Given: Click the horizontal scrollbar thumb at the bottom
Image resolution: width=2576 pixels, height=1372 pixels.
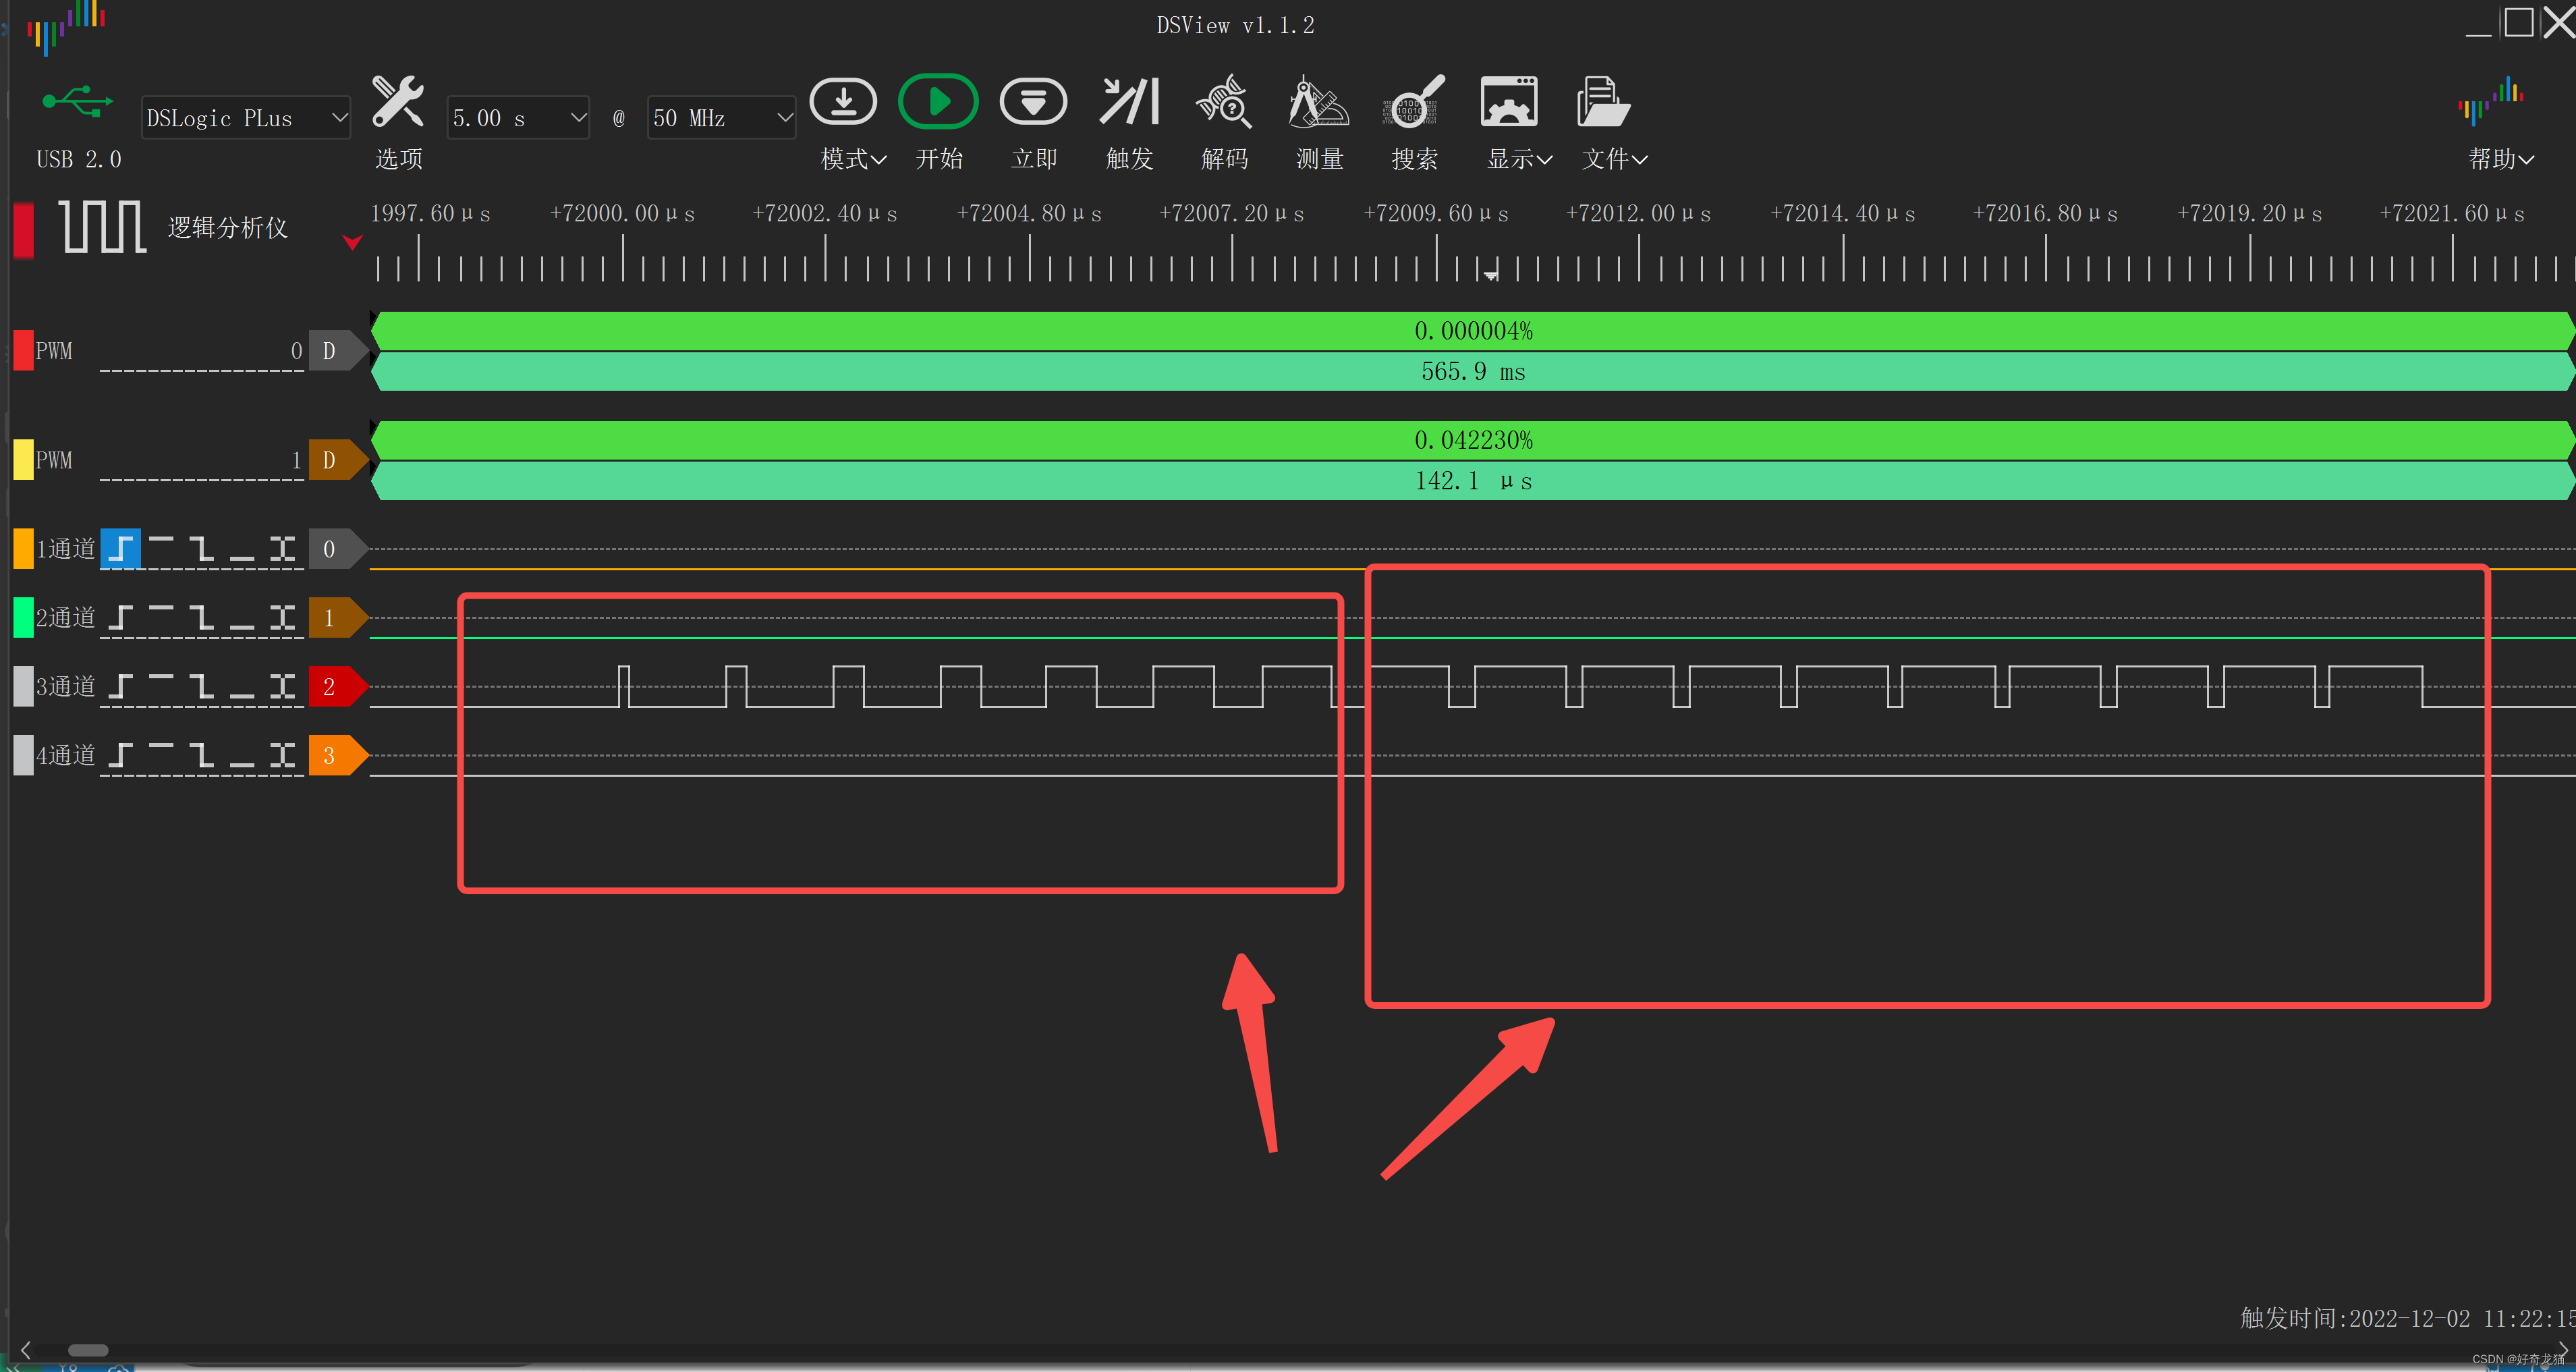Looking at the screenshot, I should [x=88, y=1349].
